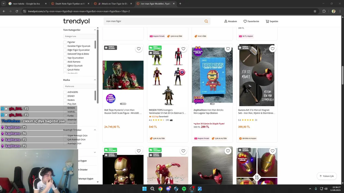
Task: Collapse the Marka filter section
Action: 95,80
